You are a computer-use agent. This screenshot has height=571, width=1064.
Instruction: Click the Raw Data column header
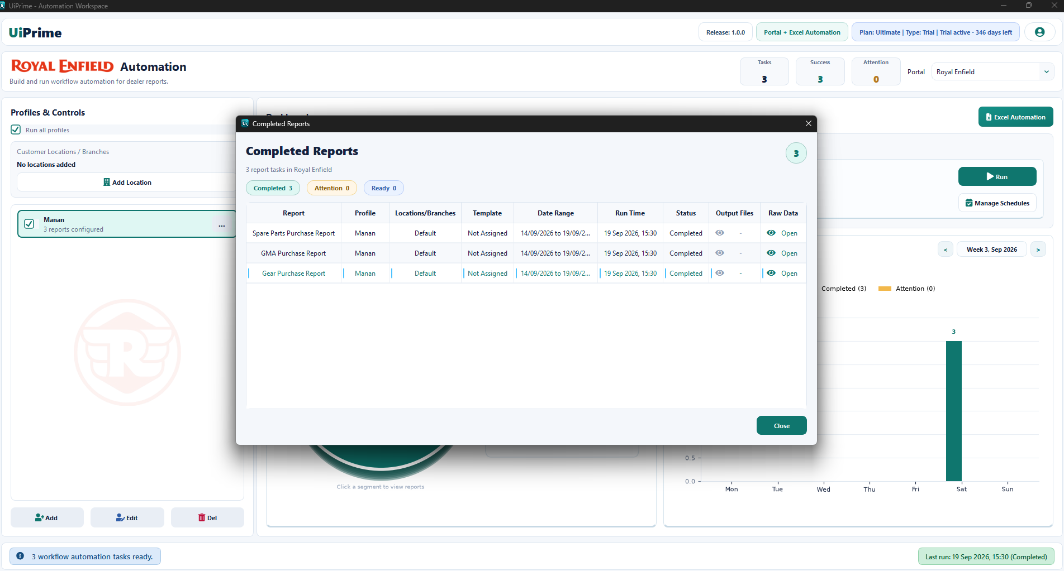point(783,213)
